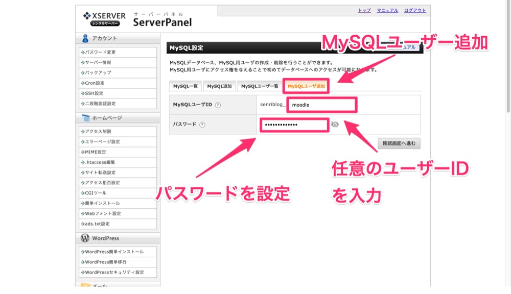
Task: Open バックアップ menu item
Action: pos(118,72)
